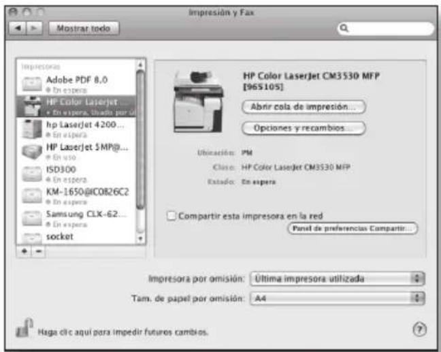Open Tam. de papel por omisión dropdown
Image resolution: width=441 pixels, height=352 pixels.
point(337,298)
